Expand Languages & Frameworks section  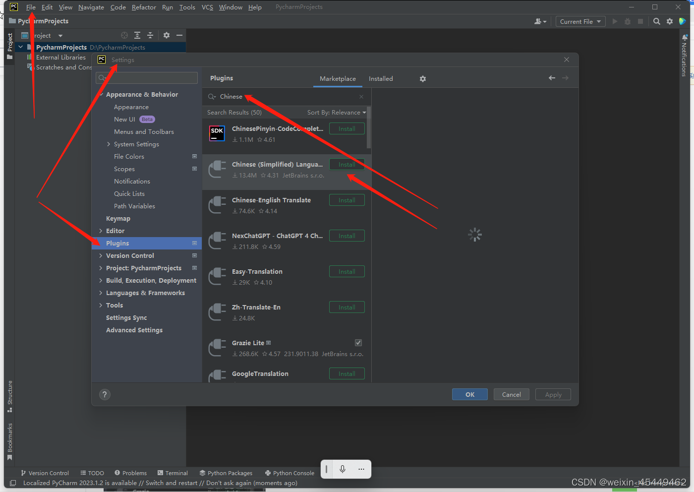101,293
